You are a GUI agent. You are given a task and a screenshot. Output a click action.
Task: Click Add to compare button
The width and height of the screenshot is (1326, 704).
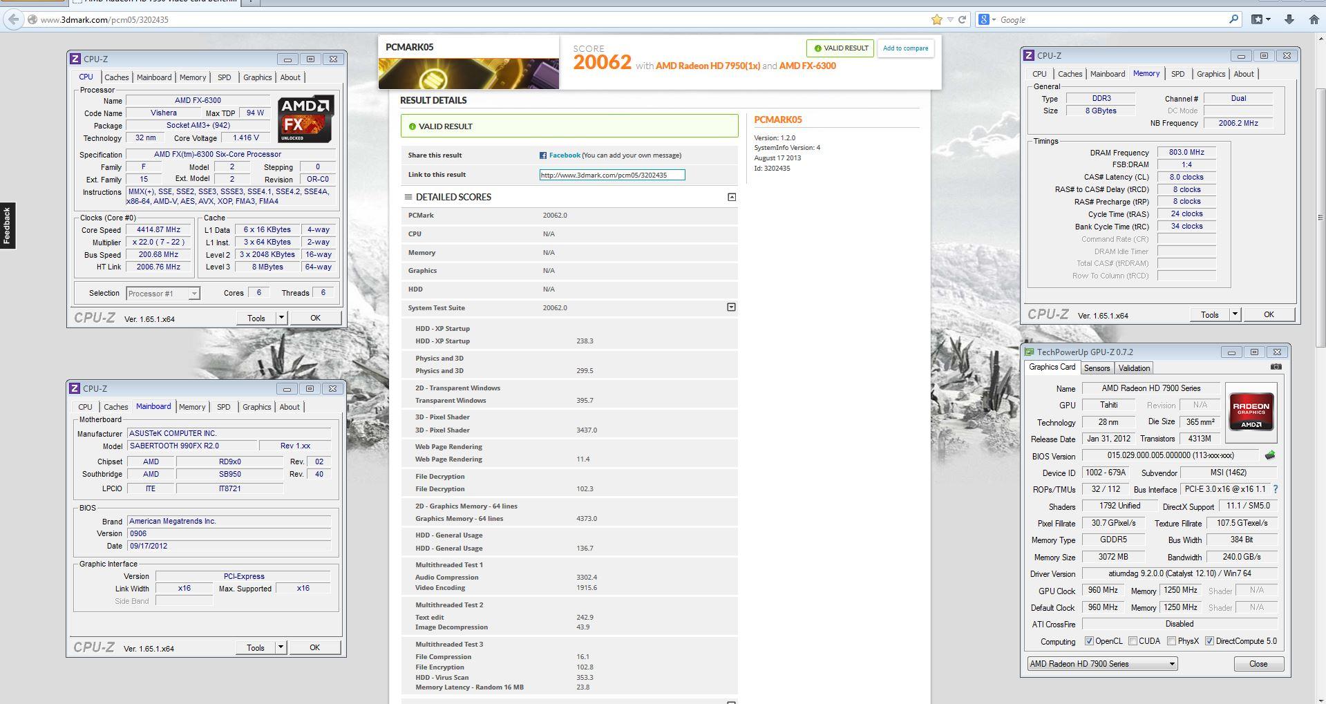pos(905,48)
